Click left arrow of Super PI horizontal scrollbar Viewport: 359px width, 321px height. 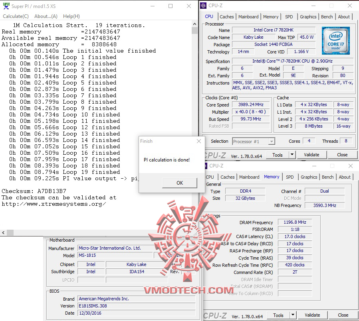pos(3,233)
